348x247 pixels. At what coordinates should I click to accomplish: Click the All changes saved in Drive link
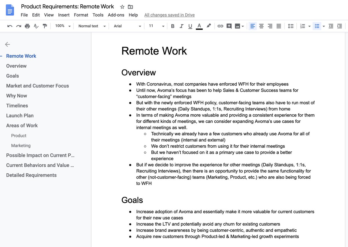(x=169, y=15)
